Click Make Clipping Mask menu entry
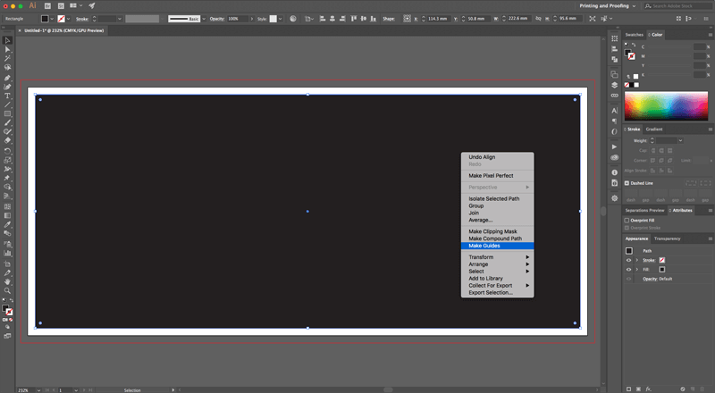 pyautogui.click(x=492, y=231)
